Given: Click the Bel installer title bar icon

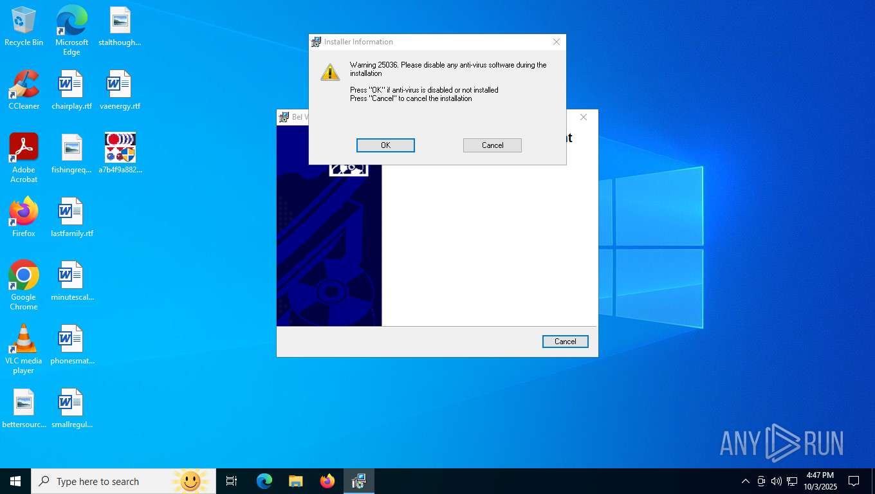Looking at the screenshot, I should (x=284, y=117).
